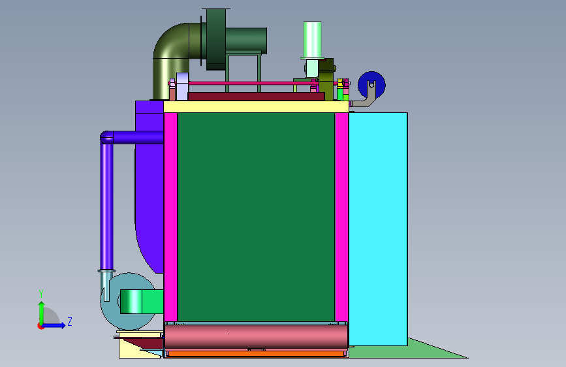
Task: Select the dark green blower housing on top
Action: (216, 39)
